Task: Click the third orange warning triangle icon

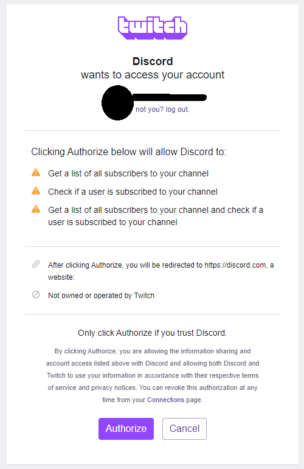Action: point(36,209)
